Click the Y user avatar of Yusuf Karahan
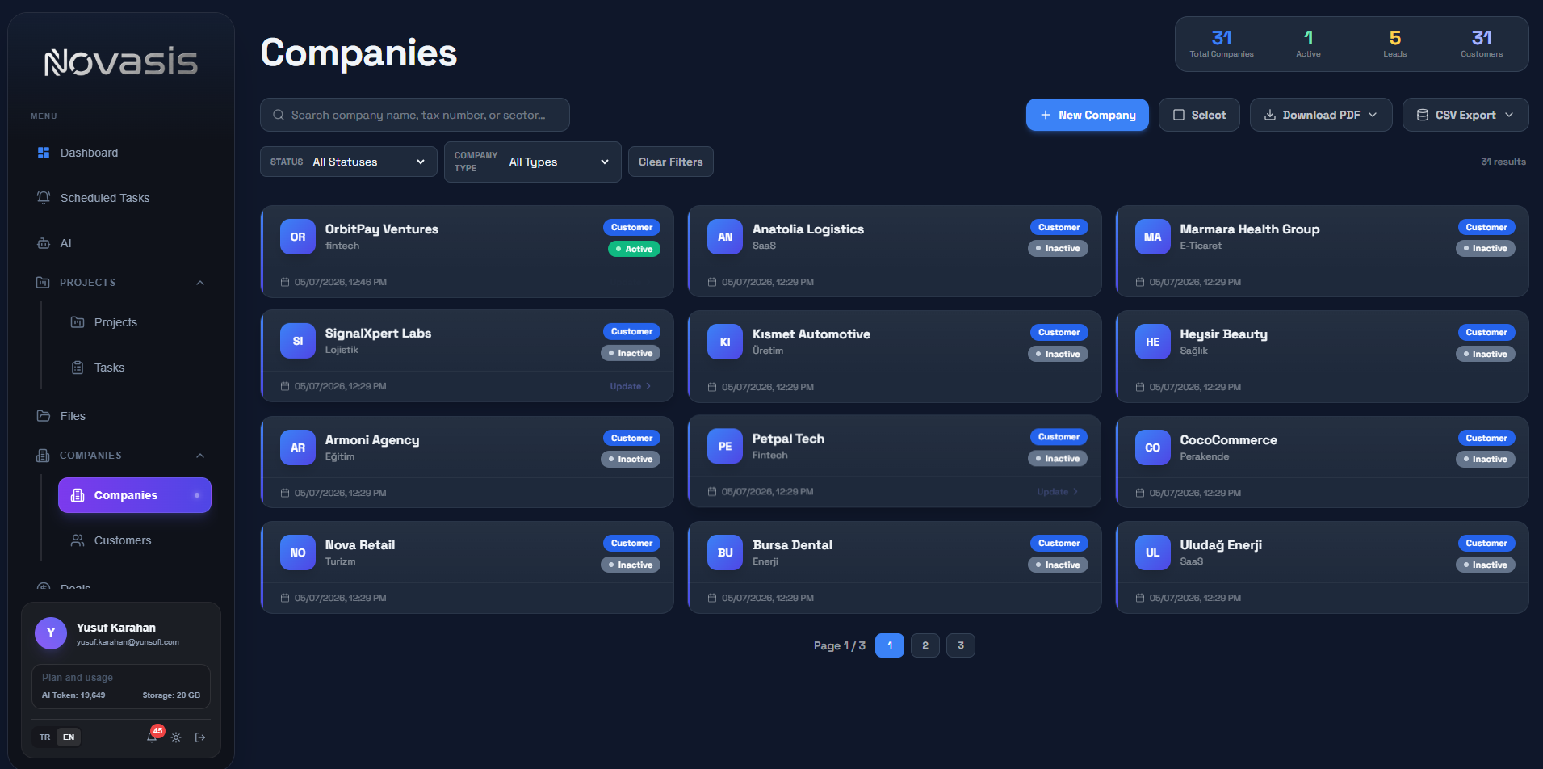The height and width of the screenshot is (769, 1543). pos(51,633)
